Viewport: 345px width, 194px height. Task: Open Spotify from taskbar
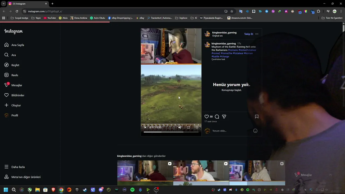132,190
